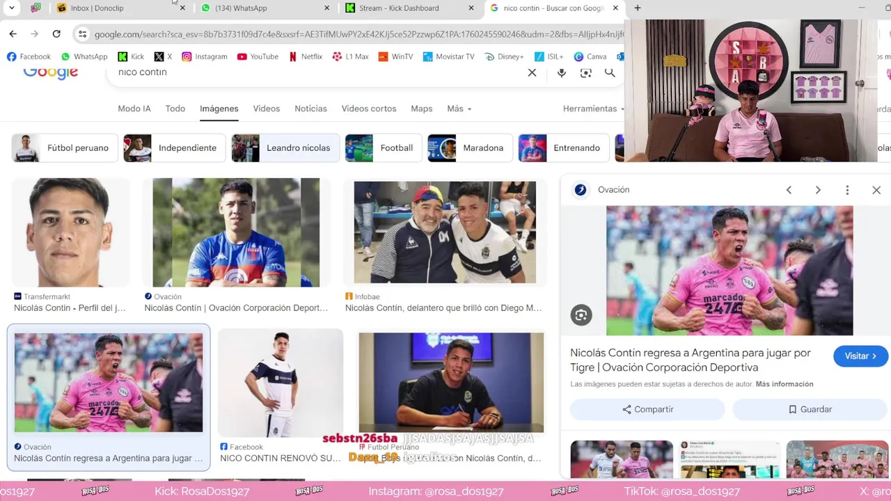This screenshot has width=891, height=501.
Task: Open the L1 Max bookmark
Action: [x=350, y=56]
